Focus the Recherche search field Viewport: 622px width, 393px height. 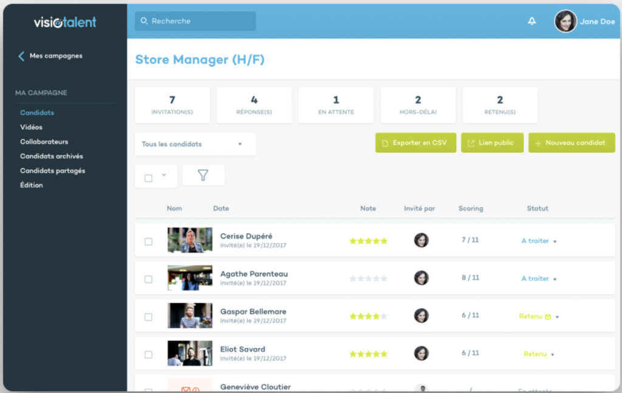click(195, 21)
